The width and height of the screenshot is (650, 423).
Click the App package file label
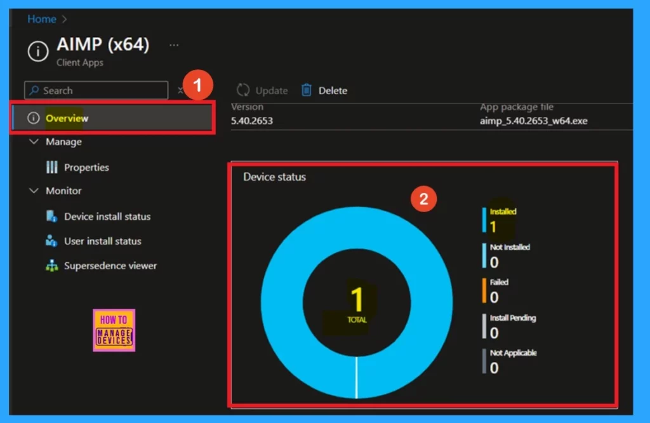[517, 107]
